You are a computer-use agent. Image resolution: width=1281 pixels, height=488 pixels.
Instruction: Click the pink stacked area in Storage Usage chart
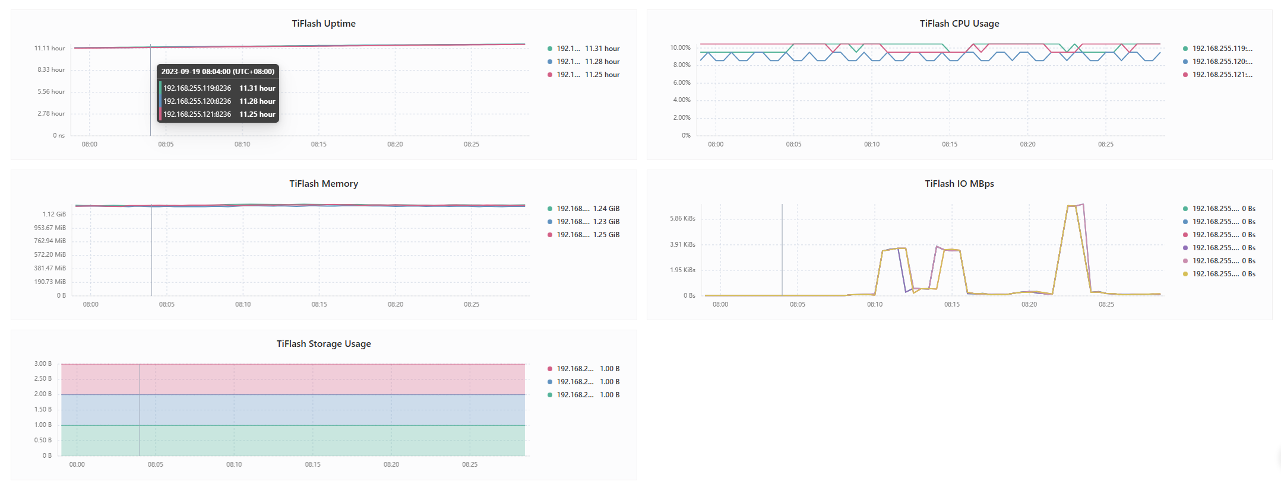[293, 379]
